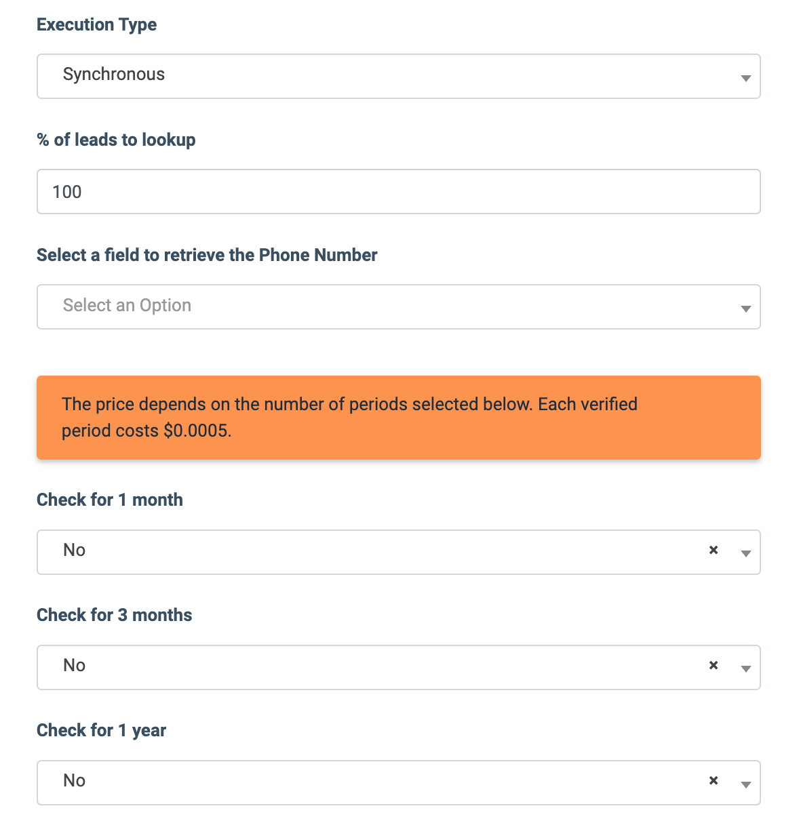Click the Check for 1 month arrow
Screen dimensions: 799x819
click(745, 553)
